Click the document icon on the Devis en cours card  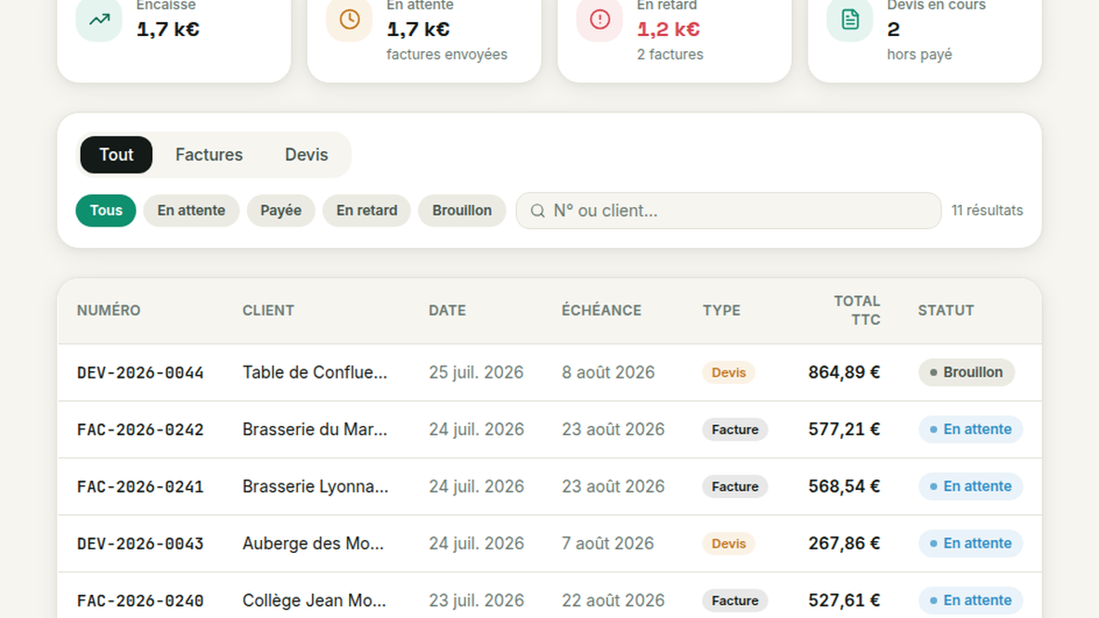849,19
